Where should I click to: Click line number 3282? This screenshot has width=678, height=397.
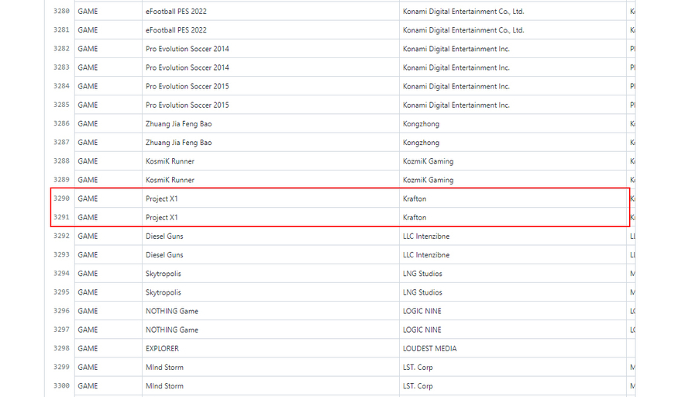tap(61, 48)
